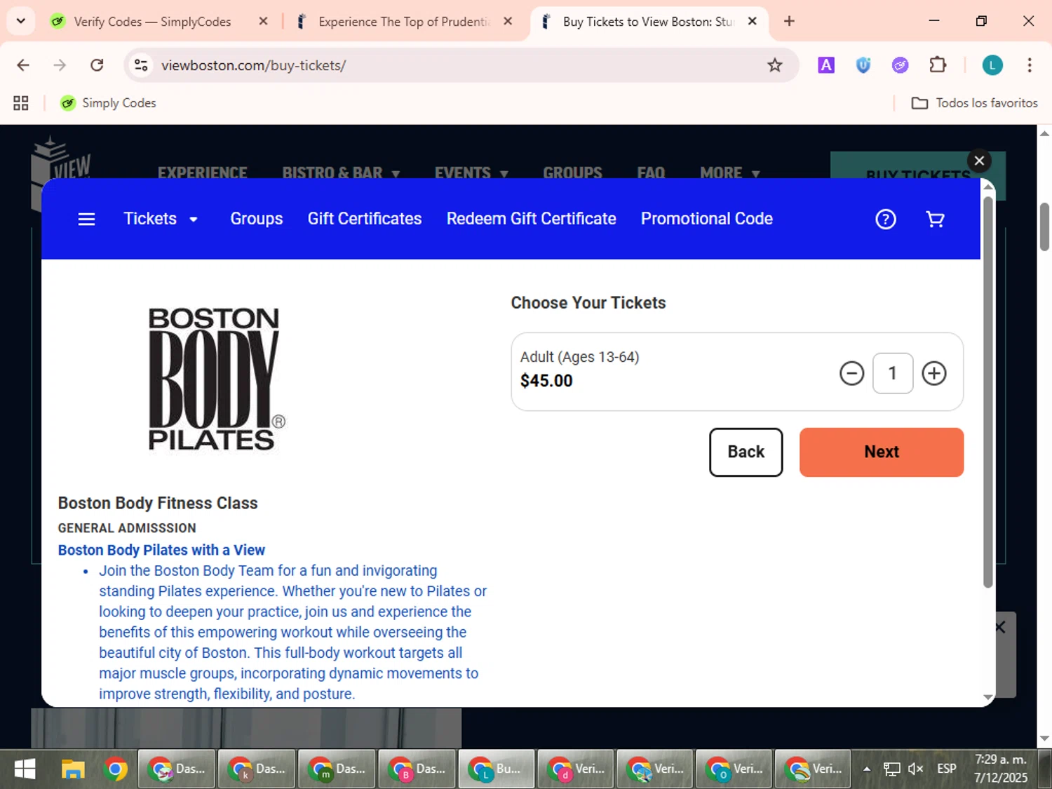This screenshot has width=1052, height=789.
Task: Open the network tray icon
Action: click(891, 769)
